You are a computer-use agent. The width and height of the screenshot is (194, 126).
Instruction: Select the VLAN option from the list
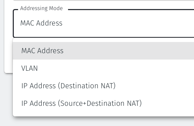click(x=29, y=68)
